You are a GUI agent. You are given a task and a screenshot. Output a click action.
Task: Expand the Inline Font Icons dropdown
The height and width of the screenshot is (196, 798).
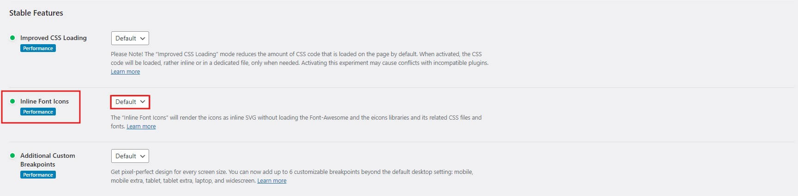tap(130, 102)
